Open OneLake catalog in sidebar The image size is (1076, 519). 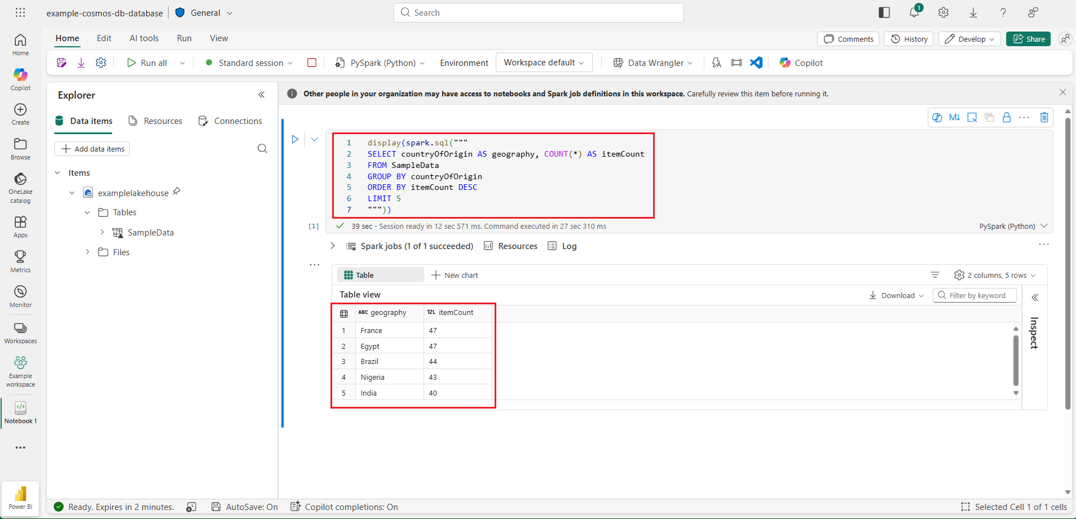20,188
